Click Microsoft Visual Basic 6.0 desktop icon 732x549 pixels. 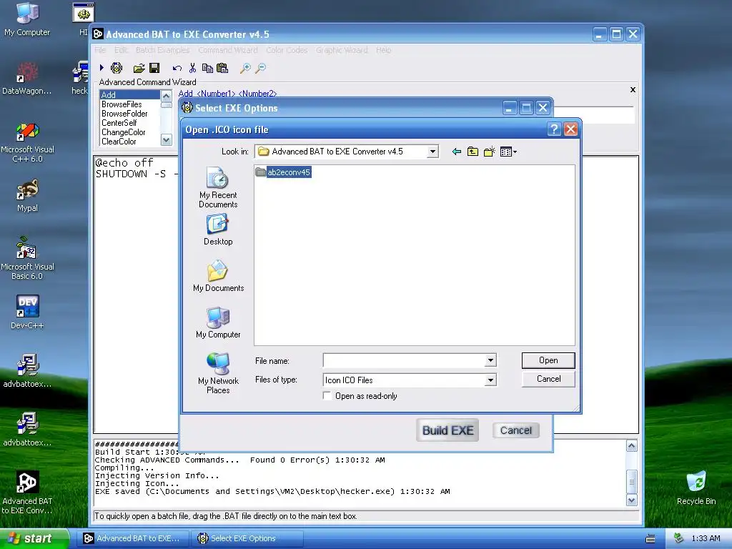coord(27,258)
